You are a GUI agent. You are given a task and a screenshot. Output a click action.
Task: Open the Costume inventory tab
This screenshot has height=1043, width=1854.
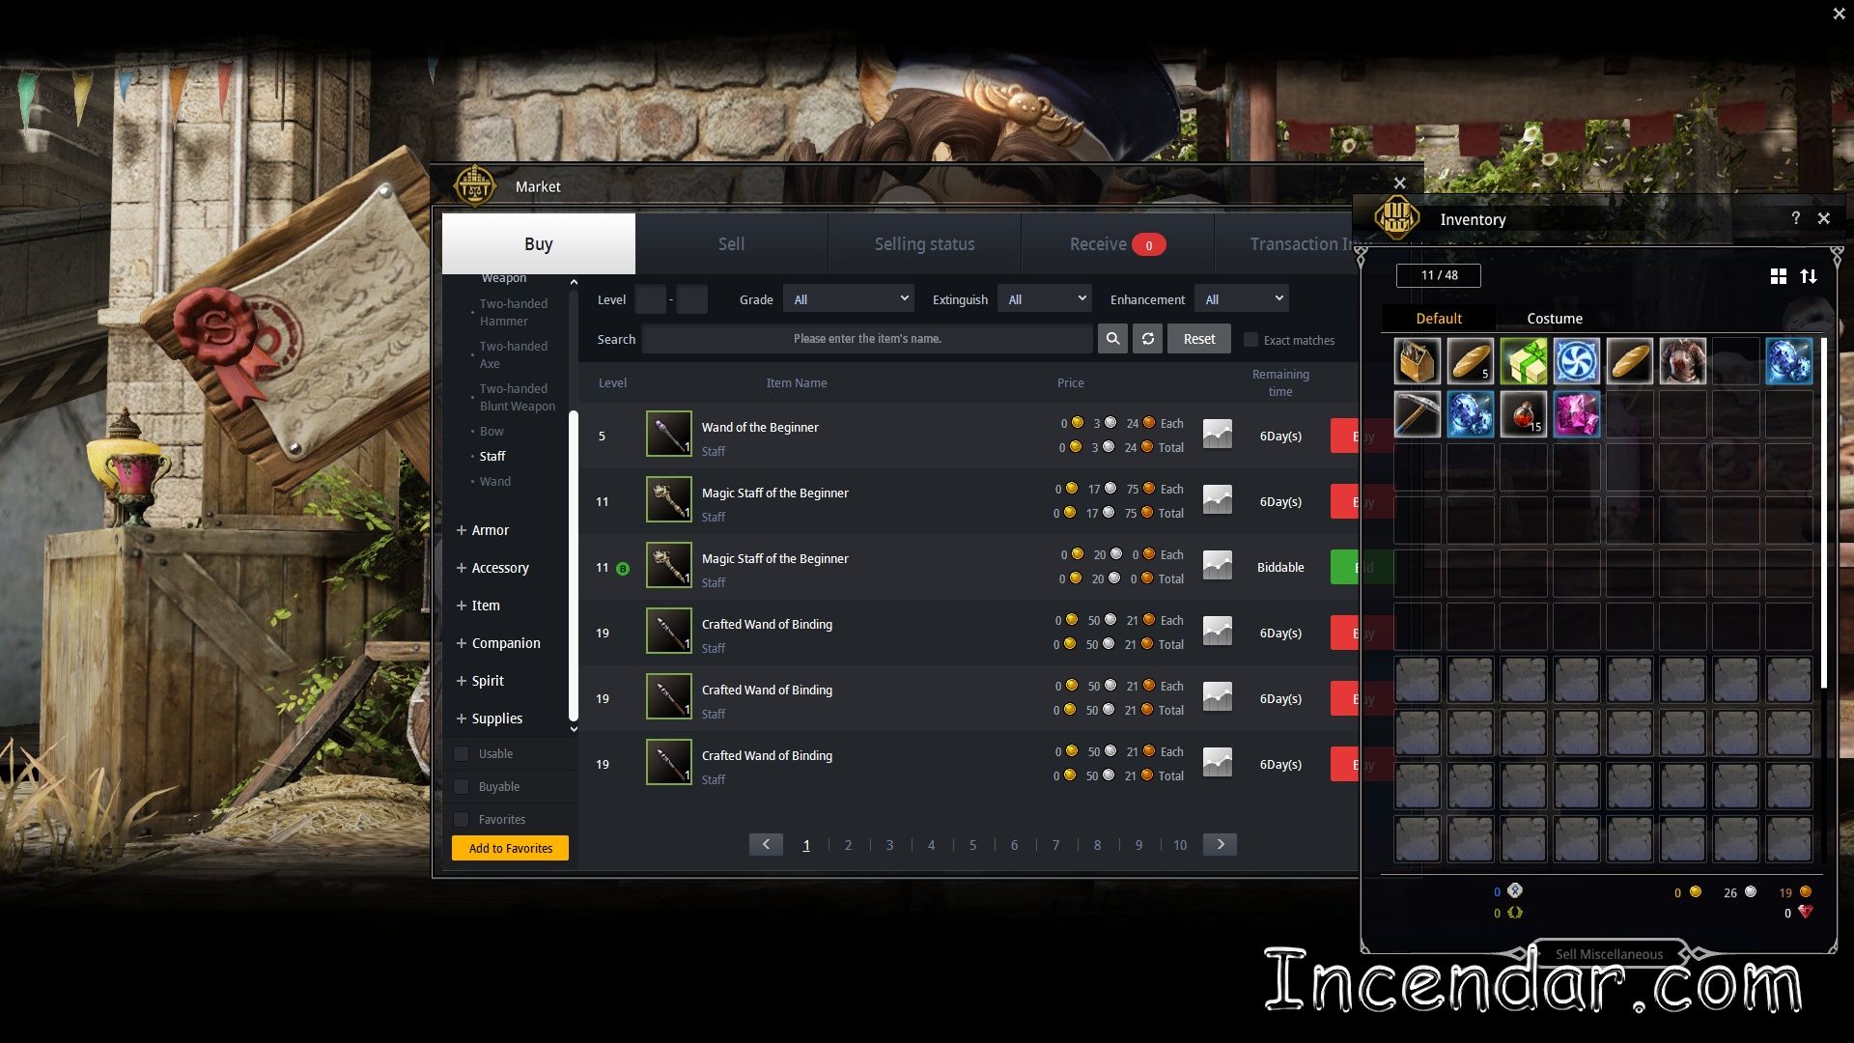[x=1554, y=319]
